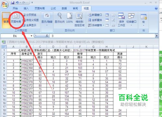162x117 pixels.
Task: Click 缩放到选定区域 zoom to selection
Action: pos(79,20)
